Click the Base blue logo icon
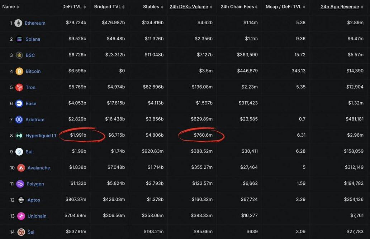 19,103
